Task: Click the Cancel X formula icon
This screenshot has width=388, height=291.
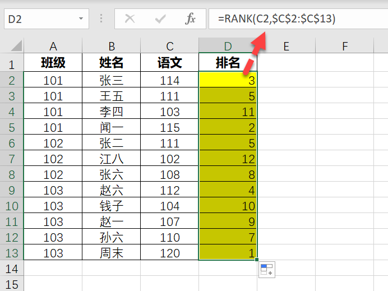Action: click(x=130, y=19)
